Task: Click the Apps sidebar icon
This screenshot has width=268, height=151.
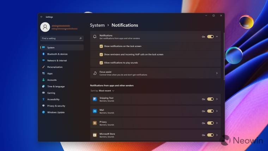Action: pyautogui.click(x=44, y=73)
